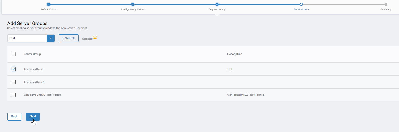
Task: Click the Description column header
Action: click(x=235, y=54)
